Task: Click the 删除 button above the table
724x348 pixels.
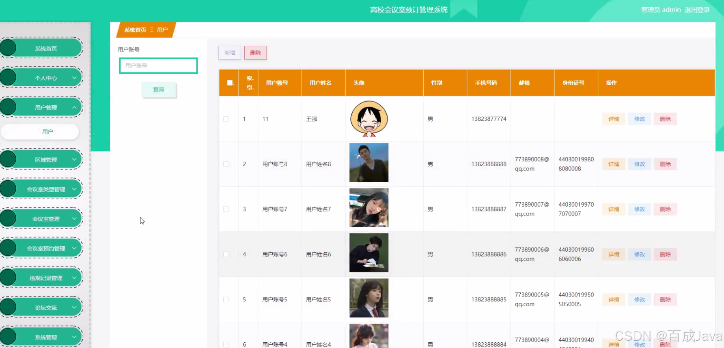Action: 256,53
